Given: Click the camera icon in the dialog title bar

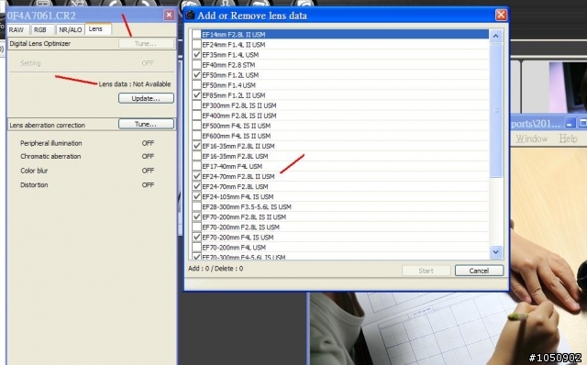Looking at the screenshot, I should (190, 15).
